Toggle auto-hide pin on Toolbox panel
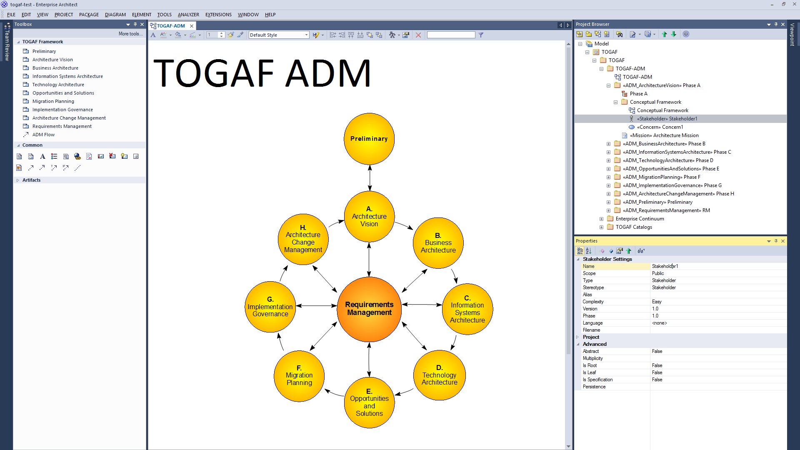 click(135, 24)
